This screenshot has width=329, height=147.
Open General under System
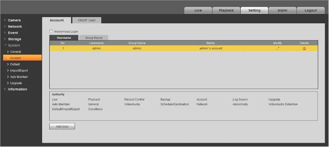15,52
